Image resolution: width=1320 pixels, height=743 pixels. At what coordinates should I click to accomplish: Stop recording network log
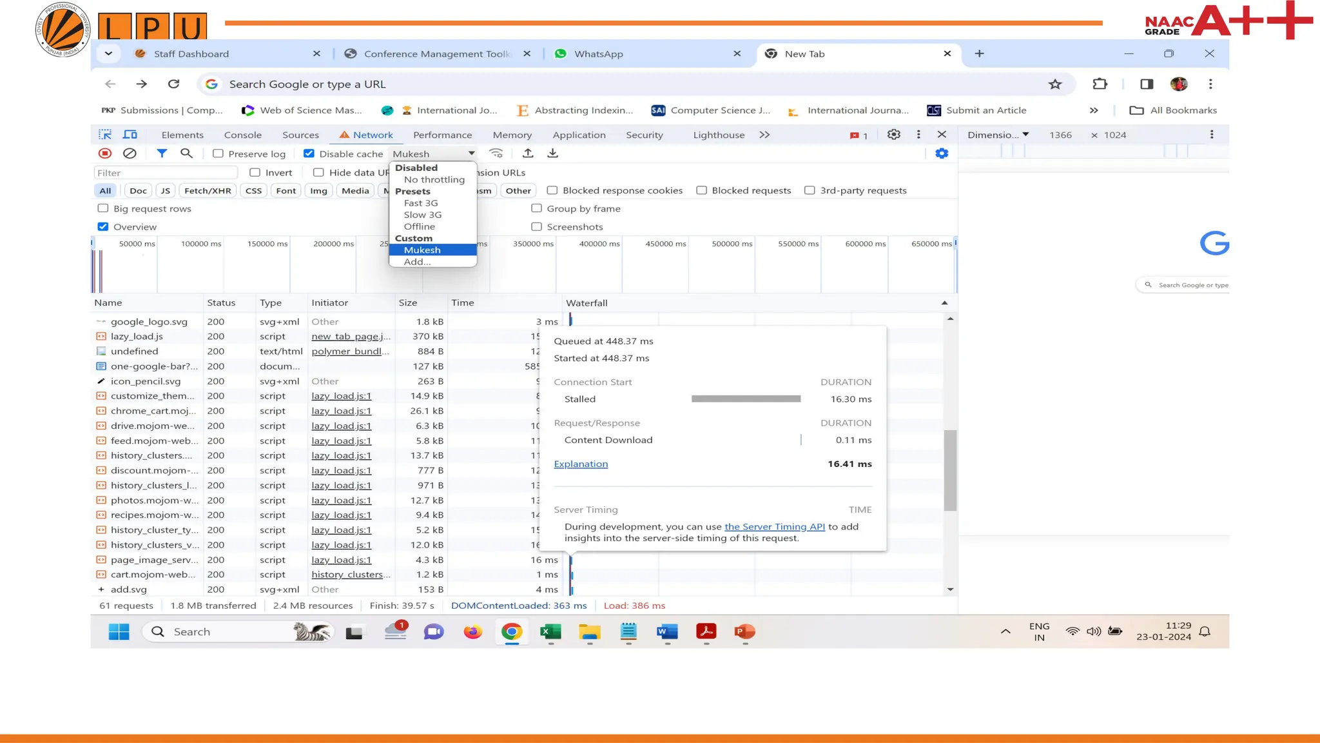coord(105,154)
